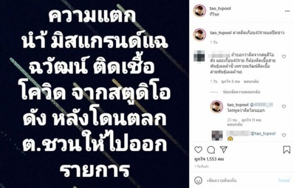Reply to tao_tvpool's comment via ตอบกลับ

tap(232, 124)
